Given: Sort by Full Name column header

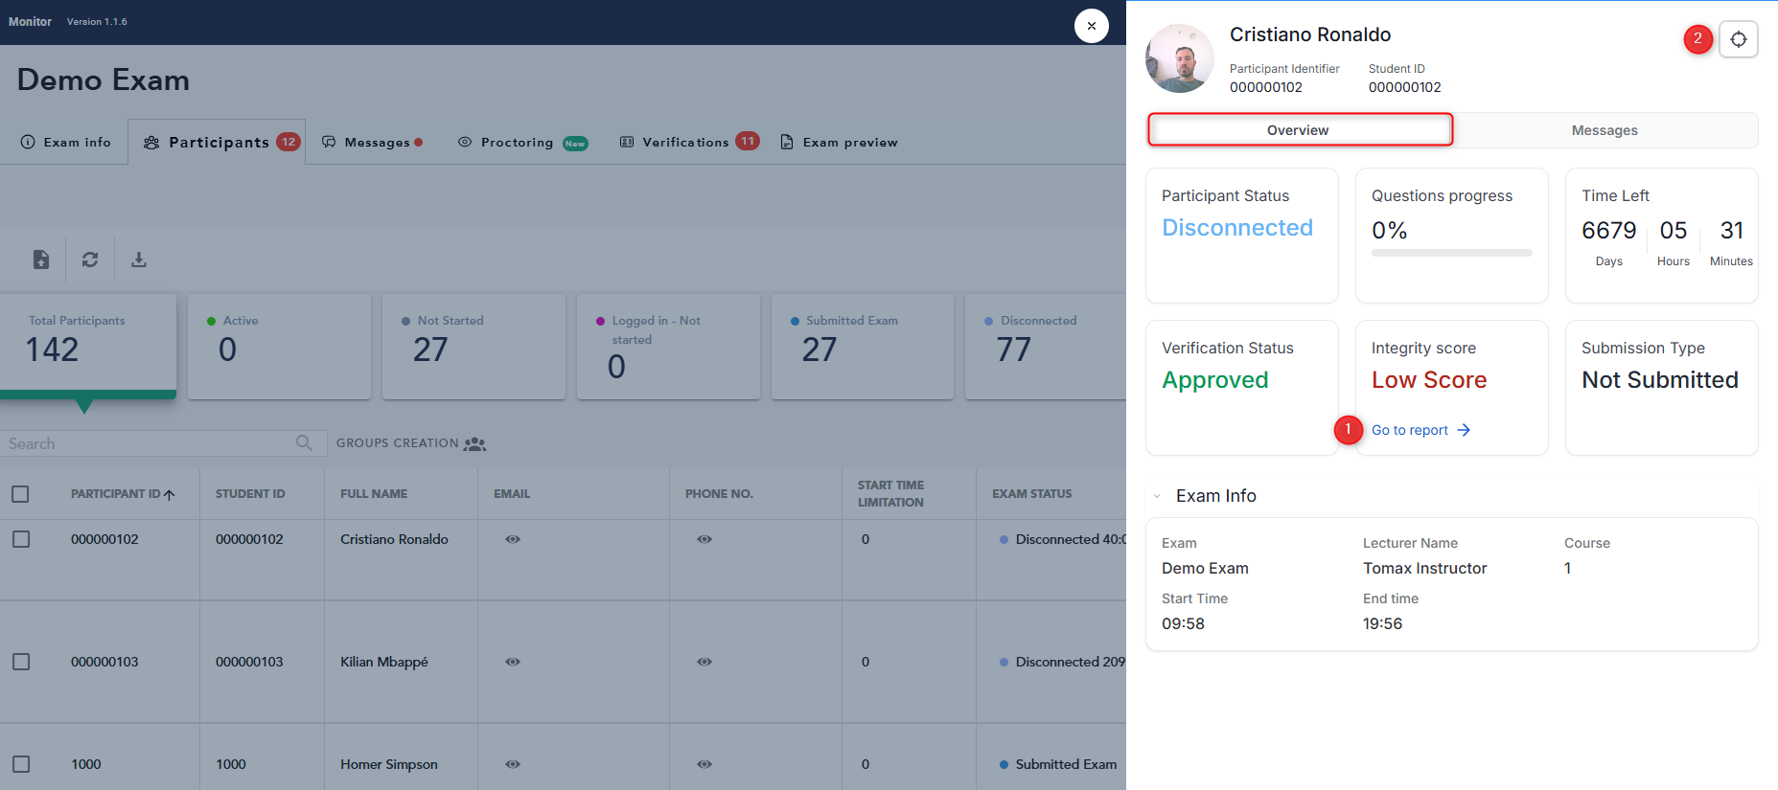Looking at the screenshot, I should click(374, 494).
